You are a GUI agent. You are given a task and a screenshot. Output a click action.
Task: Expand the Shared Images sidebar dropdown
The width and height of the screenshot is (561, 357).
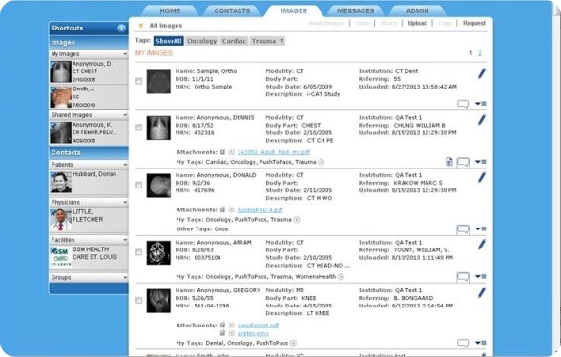125,115
